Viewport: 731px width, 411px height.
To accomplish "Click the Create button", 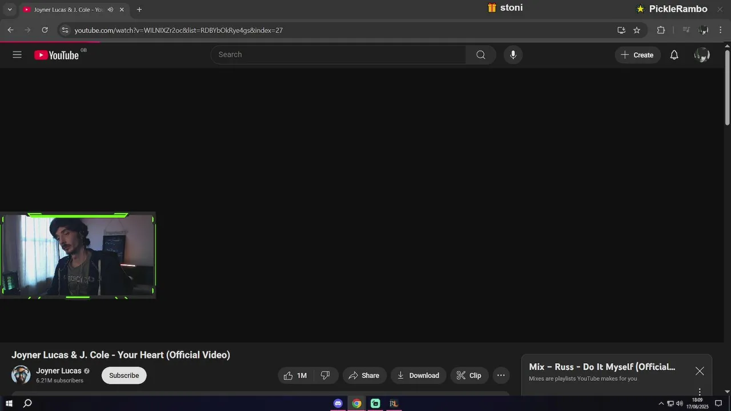I will click(637, 55).
